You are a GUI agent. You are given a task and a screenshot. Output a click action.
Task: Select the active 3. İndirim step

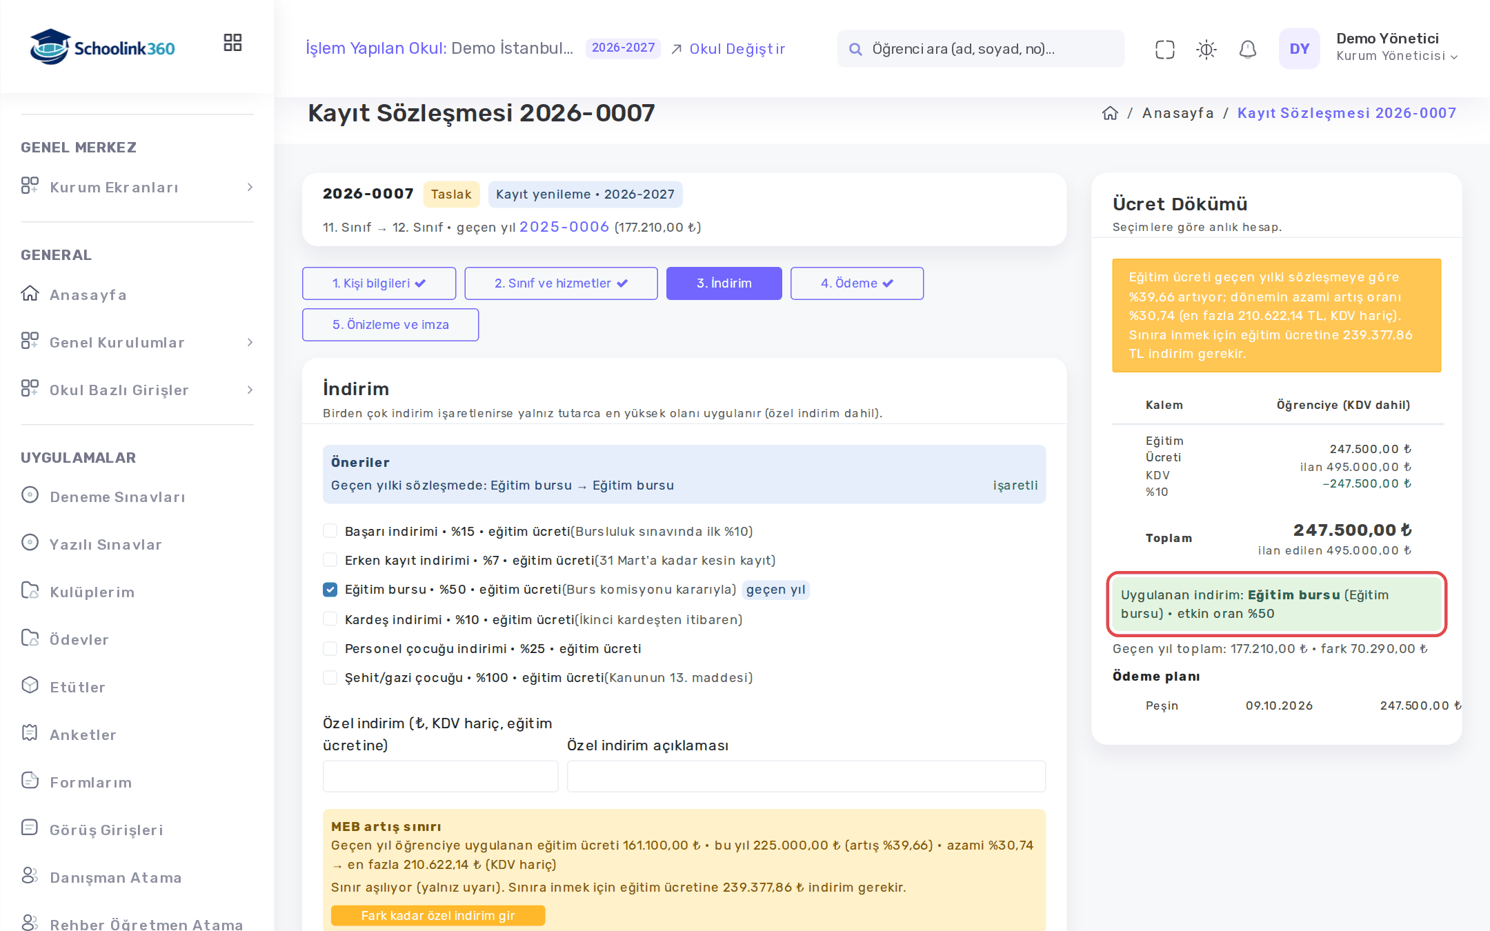724,283
